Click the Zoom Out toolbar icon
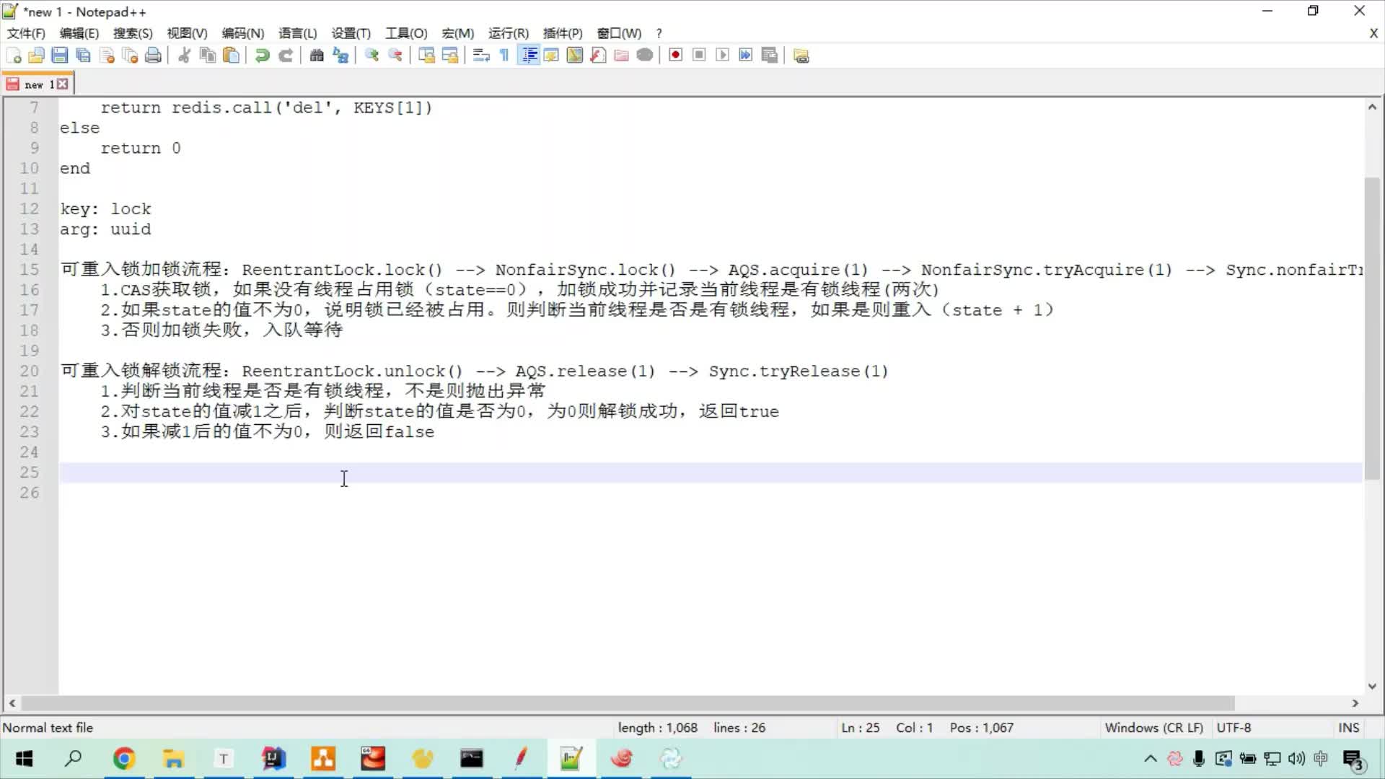1385x779 pixels. tap(395, 56)
